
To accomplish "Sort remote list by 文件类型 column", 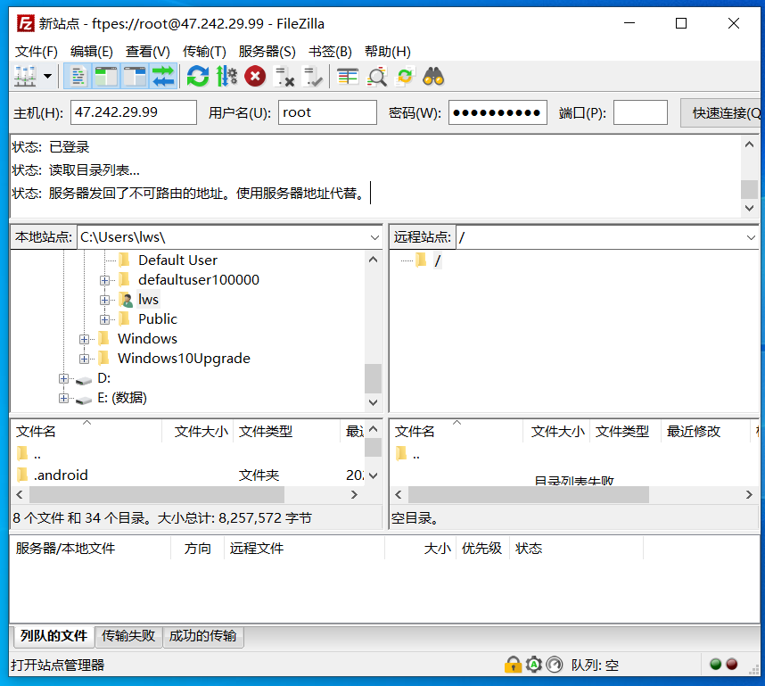I will pyautogui.click(x=622, y=431).
